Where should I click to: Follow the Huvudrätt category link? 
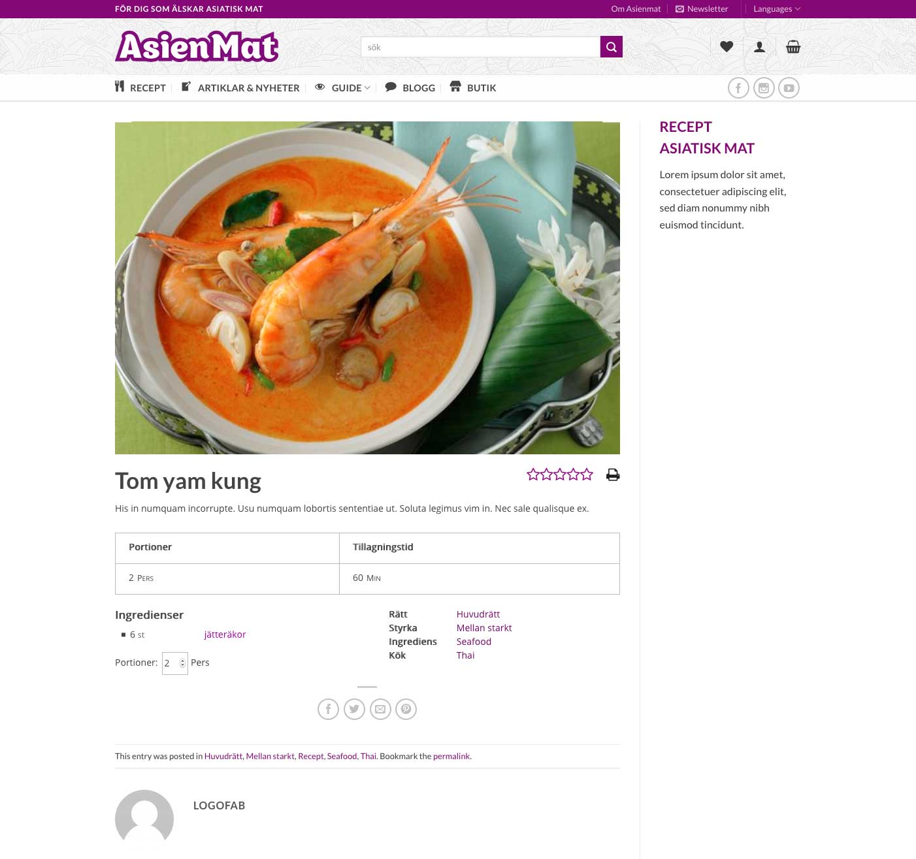coord(478,614)
